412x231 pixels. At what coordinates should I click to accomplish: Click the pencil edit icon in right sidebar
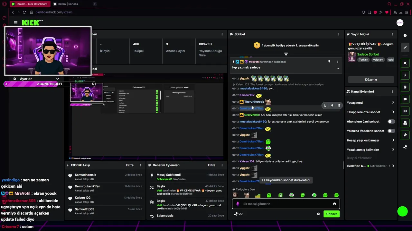(405, 47)
